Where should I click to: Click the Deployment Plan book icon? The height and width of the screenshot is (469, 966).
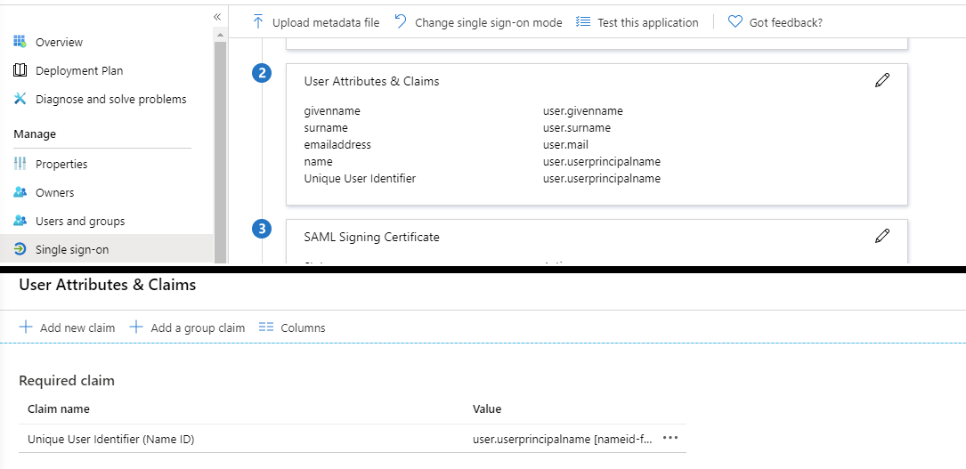pos(20,70)
